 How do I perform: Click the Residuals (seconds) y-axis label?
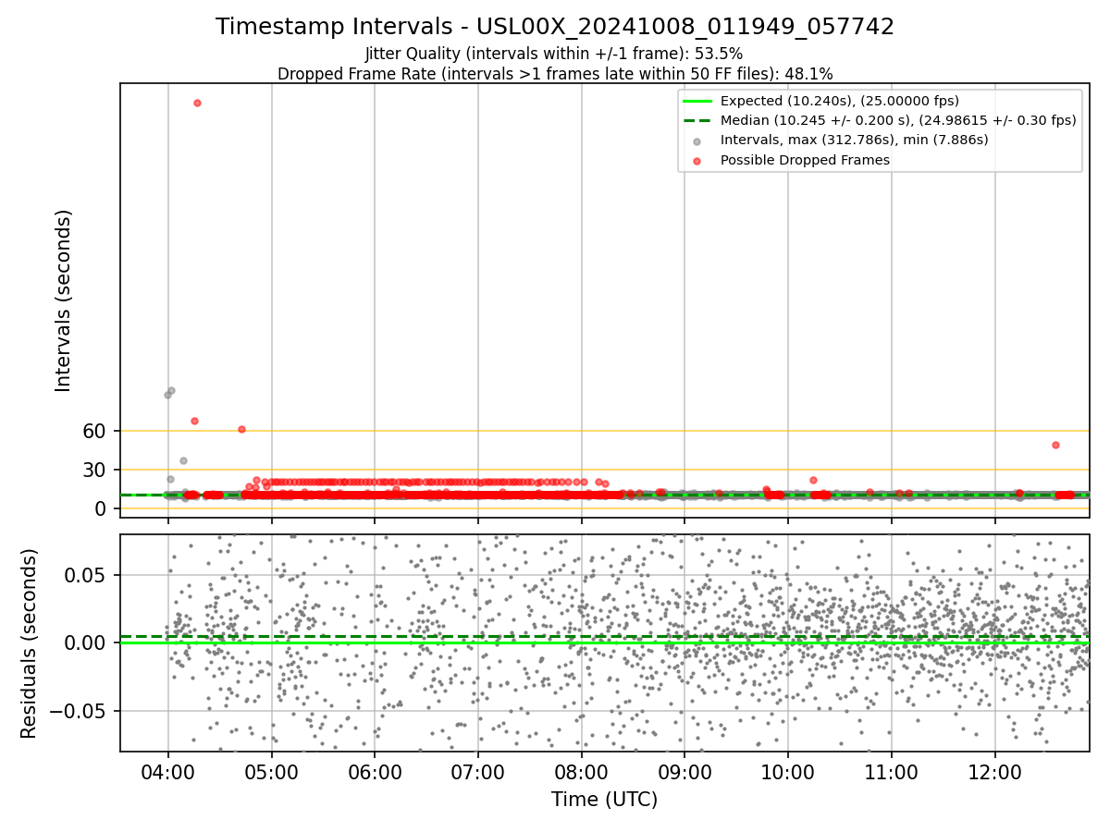coord(30,643)
